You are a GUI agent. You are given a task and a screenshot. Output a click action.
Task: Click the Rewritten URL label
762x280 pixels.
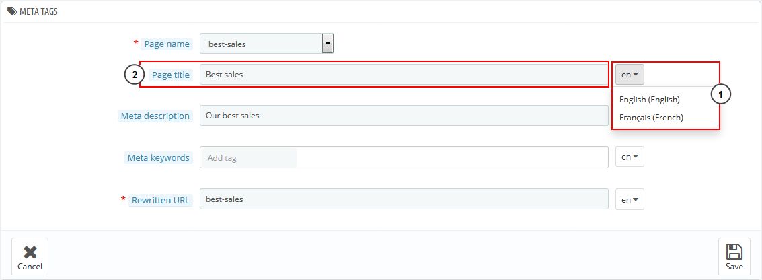(161, 200)
